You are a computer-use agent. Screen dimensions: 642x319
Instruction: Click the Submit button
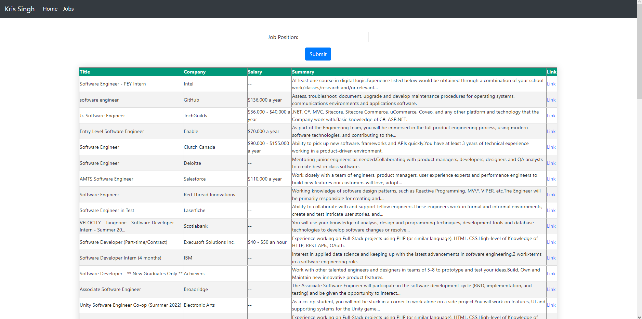click(318, 54)
